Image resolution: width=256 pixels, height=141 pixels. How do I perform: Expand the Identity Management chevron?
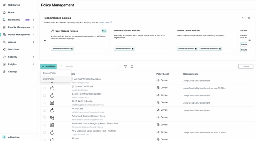point(33,27)
